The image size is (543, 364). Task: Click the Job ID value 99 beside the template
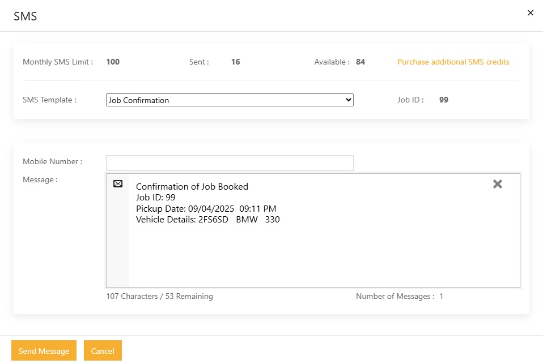pyautogui.click(x=443, y=100)
